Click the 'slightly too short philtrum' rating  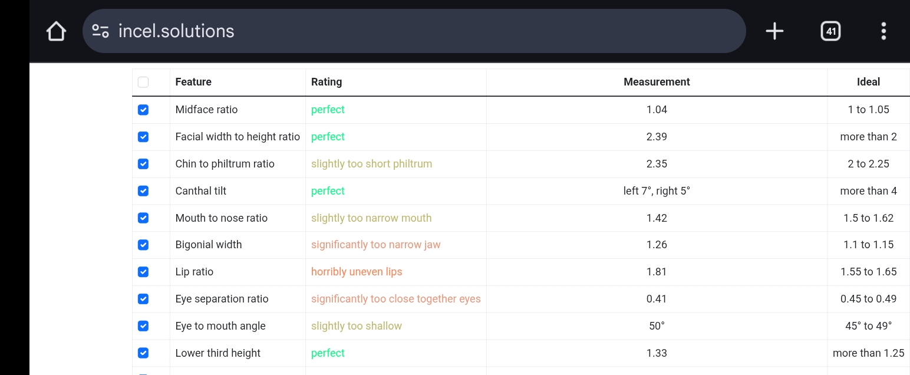point(371,164)
